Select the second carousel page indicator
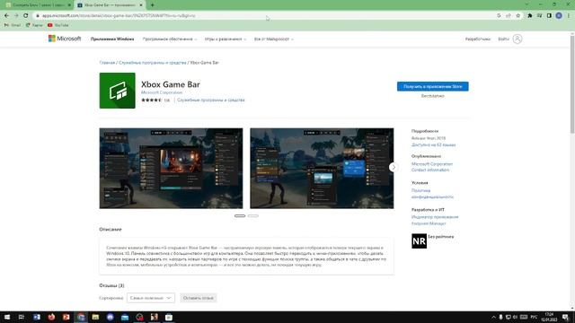575x323 pixels. coord(253,215)
